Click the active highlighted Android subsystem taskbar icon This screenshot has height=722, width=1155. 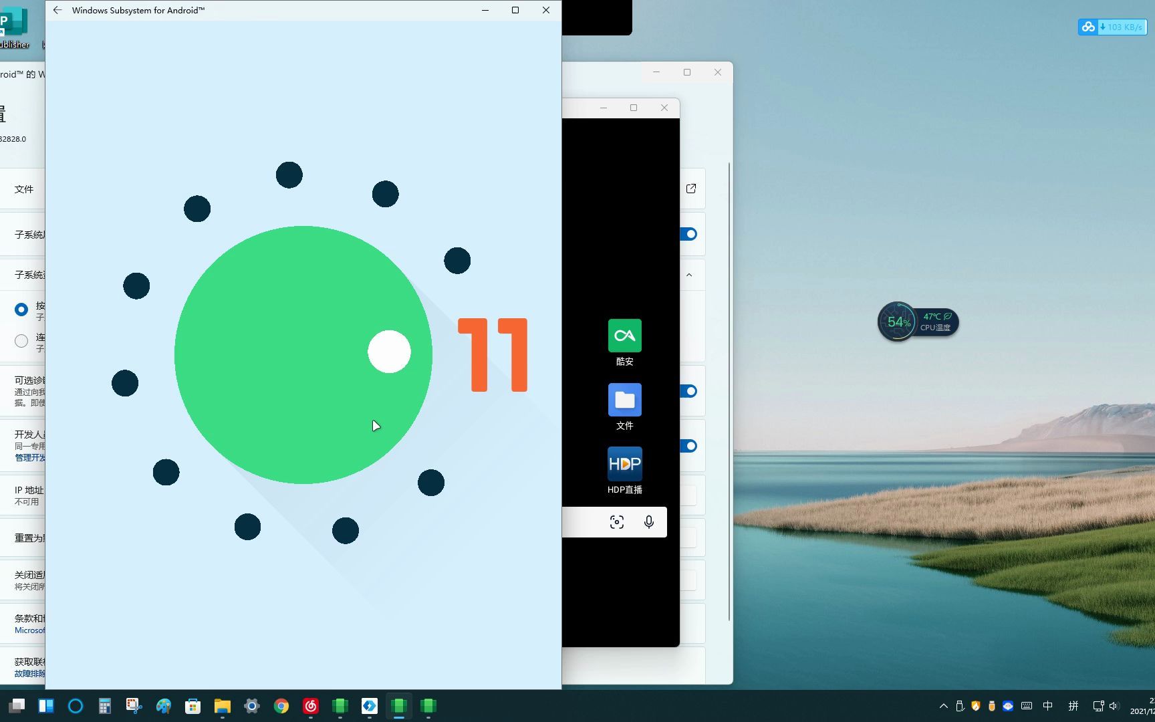[399, 706]
